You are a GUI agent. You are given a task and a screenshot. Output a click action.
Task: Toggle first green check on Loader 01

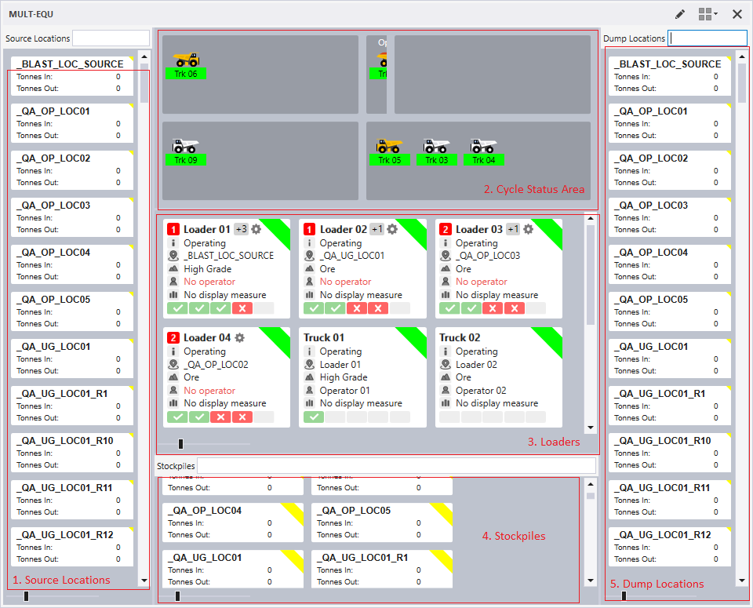[x=176, y=308]
